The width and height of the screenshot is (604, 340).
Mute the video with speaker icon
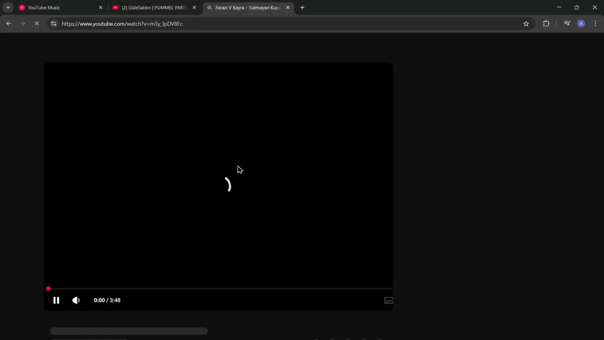76,300
